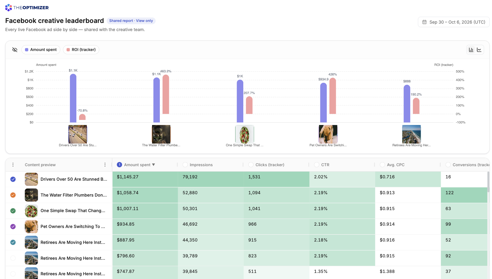Screen dimensions: 492x279
Task: Click ROI bar labeled 463.2%
Action: (x=166, y=94)
